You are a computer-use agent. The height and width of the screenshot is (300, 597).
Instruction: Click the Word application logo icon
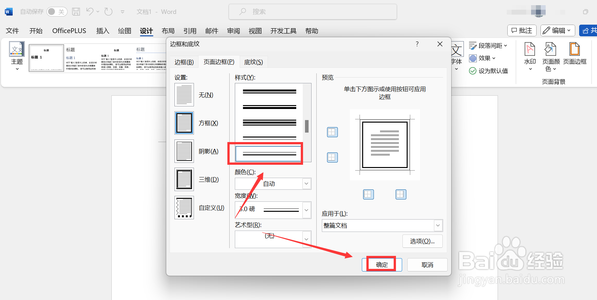tap(9, 12)
